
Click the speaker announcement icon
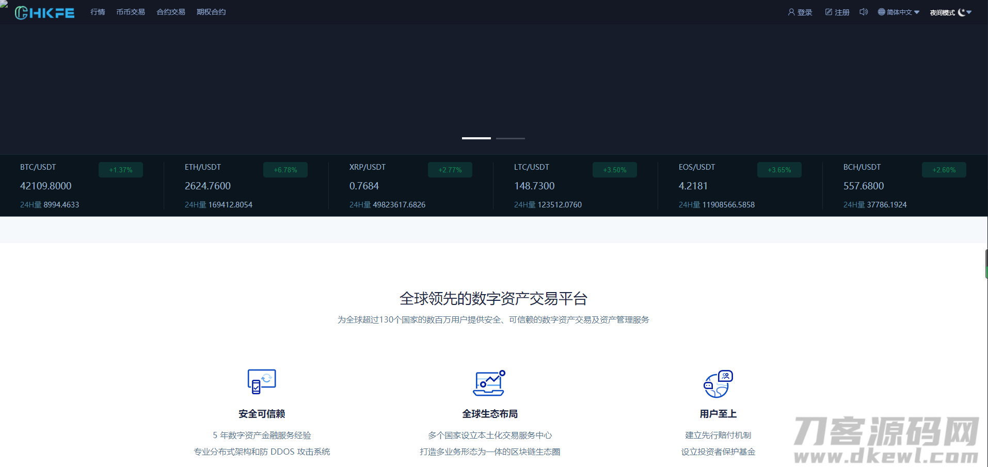coord(864,12)
